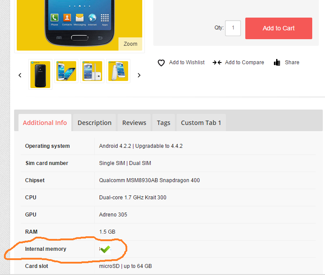This screenshot has height=275, width=325.
Task: Click the Add to Wishlist link
Action: point(187,62)
